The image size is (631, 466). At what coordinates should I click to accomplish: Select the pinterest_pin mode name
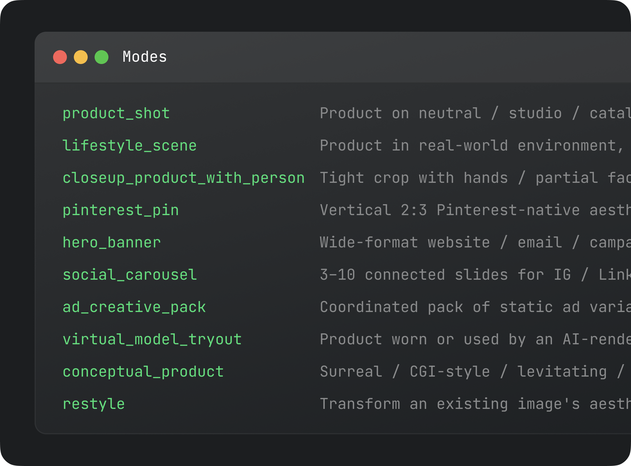pos(121,210)
